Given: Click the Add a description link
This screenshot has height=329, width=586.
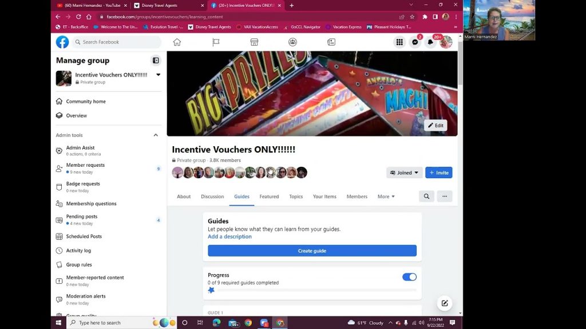Looking at the screenshot, I should (229, 236).
